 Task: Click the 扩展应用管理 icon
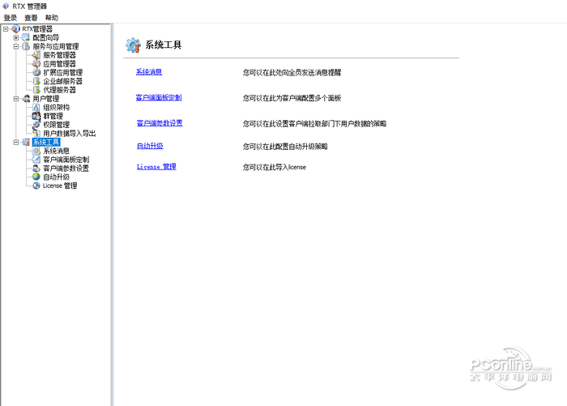[36, 72]
